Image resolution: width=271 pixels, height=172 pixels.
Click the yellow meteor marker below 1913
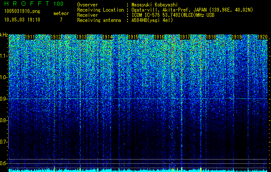pos(80,169)
